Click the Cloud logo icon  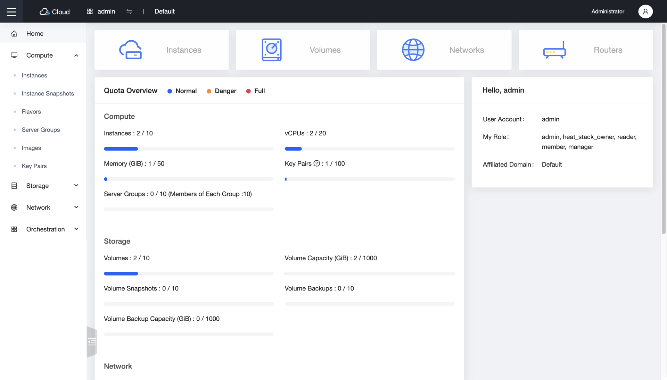point(44,11)
